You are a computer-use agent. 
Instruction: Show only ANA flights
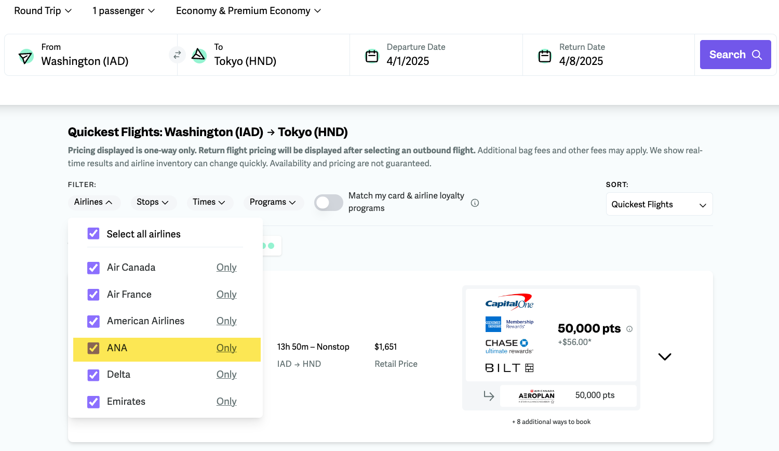(226, 348)
